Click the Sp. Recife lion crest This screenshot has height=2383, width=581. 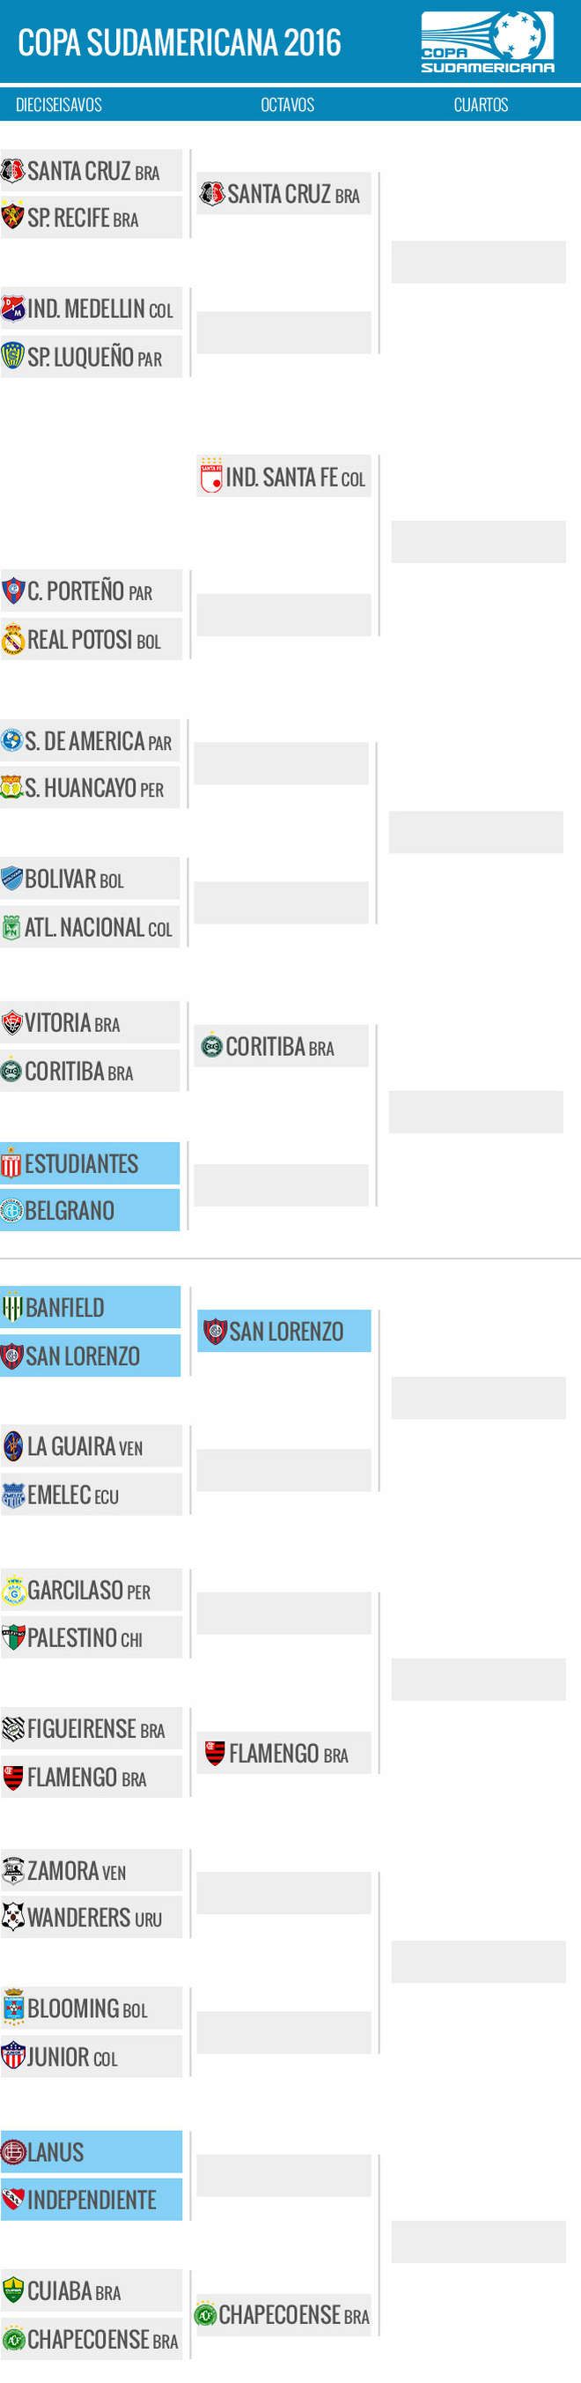coord(12,218)
